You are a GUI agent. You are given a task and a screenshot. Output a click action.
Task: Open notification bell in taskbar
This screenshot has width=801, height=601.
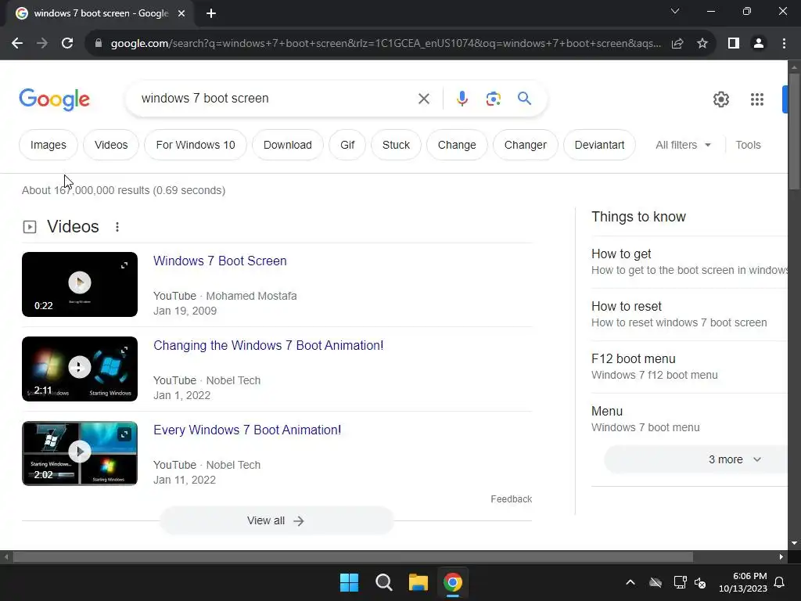(x=780, y=582)
